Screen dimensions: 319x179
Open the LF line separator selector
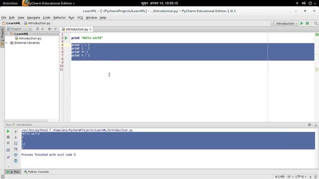tap(290, 177)
